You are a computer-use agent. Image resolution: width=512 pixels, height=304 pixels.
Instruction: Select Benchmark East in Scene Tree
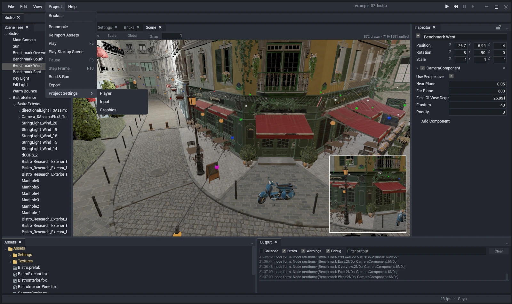click(x=27, y=72)
